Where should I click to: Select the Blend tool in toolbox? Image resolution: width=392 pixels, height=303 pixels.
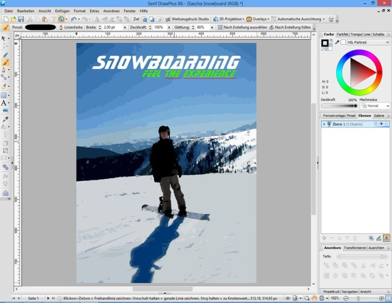pyautogui.click(x=5, y=167)
